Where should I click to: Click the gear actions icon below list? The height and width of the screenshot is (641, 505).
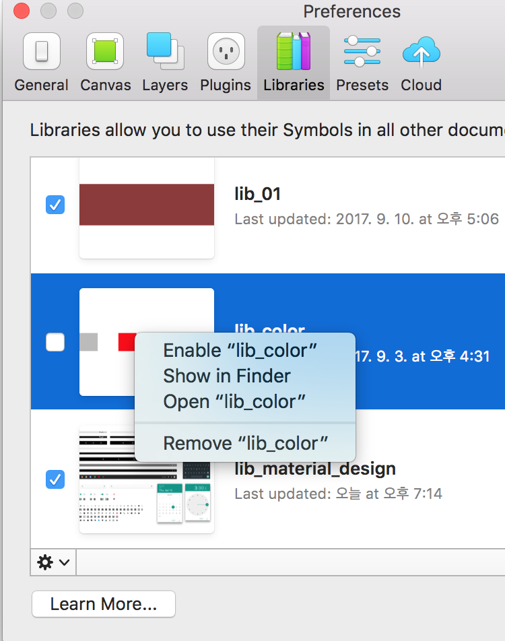pyautogui.click(x=45, y=562)
